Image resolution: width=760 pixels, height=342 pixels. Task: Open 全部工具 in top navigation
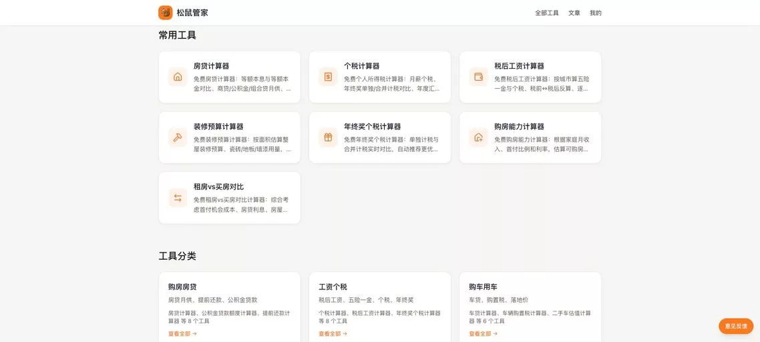547,13
